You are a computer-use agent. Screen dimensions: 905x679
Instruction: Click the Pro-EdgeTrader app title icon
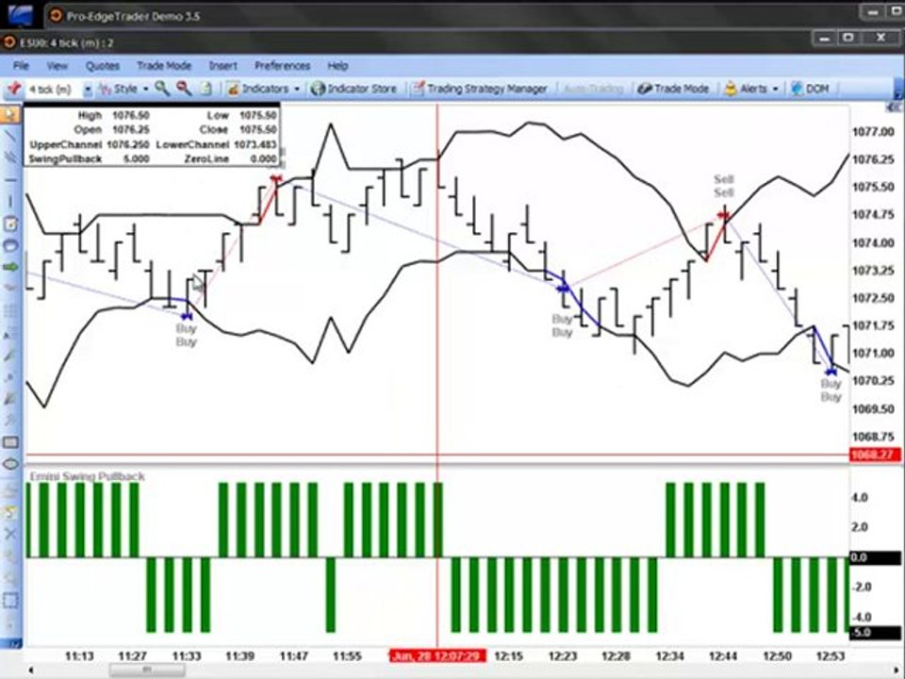(x=56, y=16)
